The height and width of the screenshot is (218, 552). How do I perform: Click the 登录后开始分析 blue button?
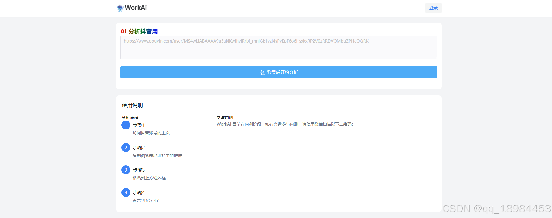pos(278,72)
